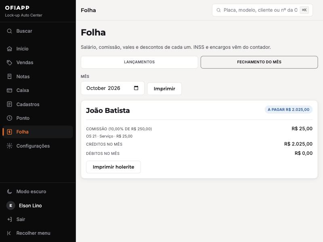Click the Configurações gear icon
The width and height of the screenshot is (323, 242).
(x=9, y=146)
